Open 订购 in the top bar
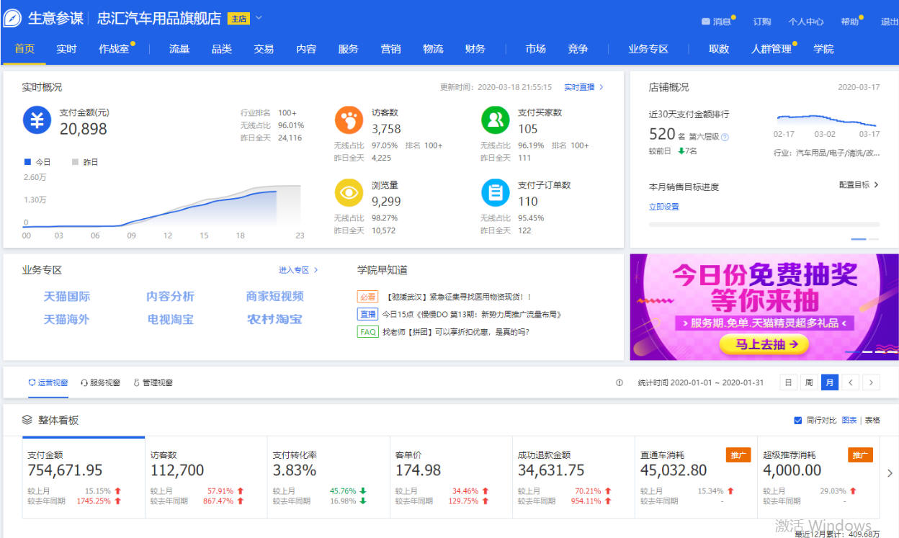 pos(762,22)
